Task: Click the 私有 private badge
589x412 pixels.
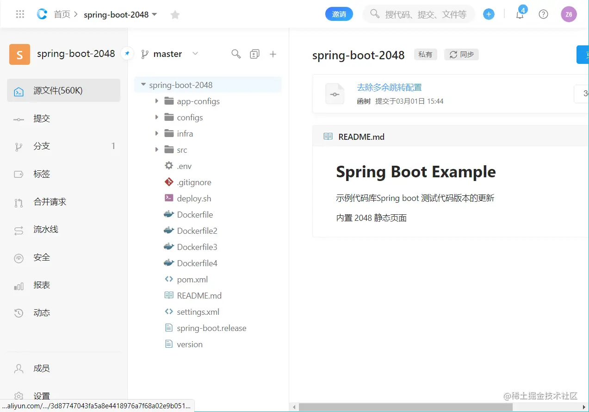Action: (x=425, y=55)
